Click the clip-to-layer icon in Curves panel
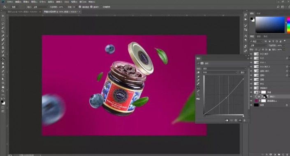 [x=227, y=120]
